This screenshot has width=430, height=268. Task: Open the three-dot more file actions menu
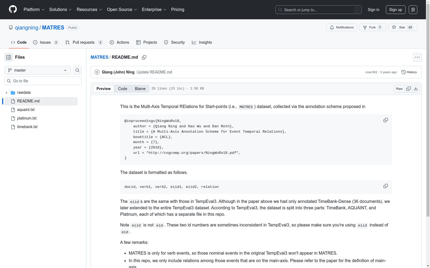tap(417, 57)
